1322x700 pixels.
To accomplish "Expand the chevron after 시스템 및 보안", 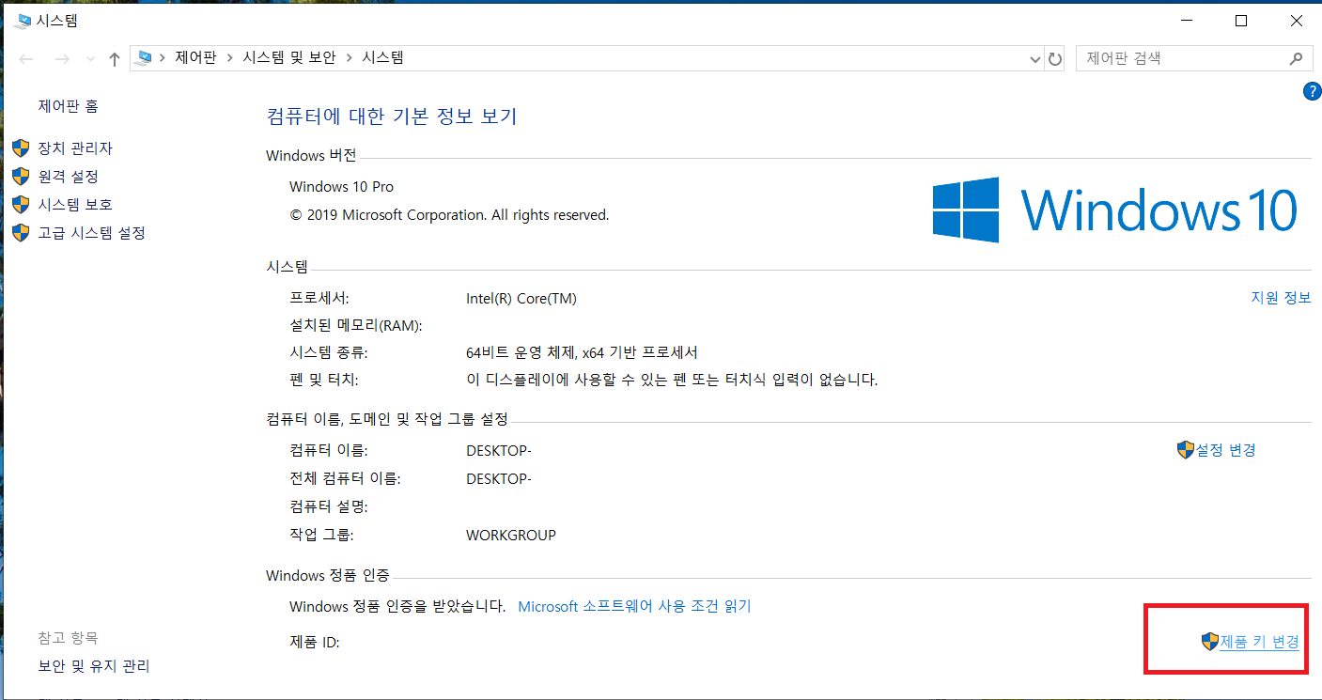I will (x=349, y=58).
